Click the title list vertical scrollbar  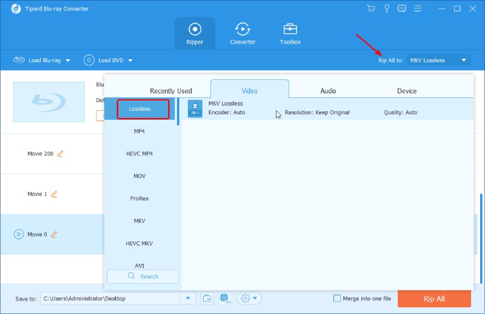pyautogui.click(x=481, y=238)
